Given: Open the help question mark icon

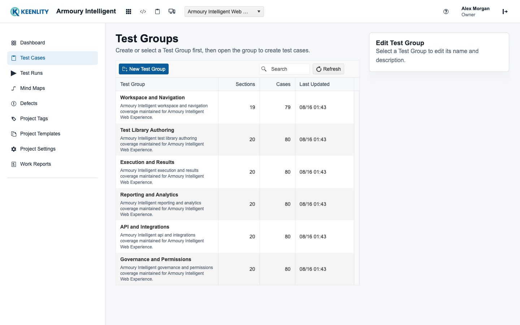Looking at the screenshot, I should 446,12.
